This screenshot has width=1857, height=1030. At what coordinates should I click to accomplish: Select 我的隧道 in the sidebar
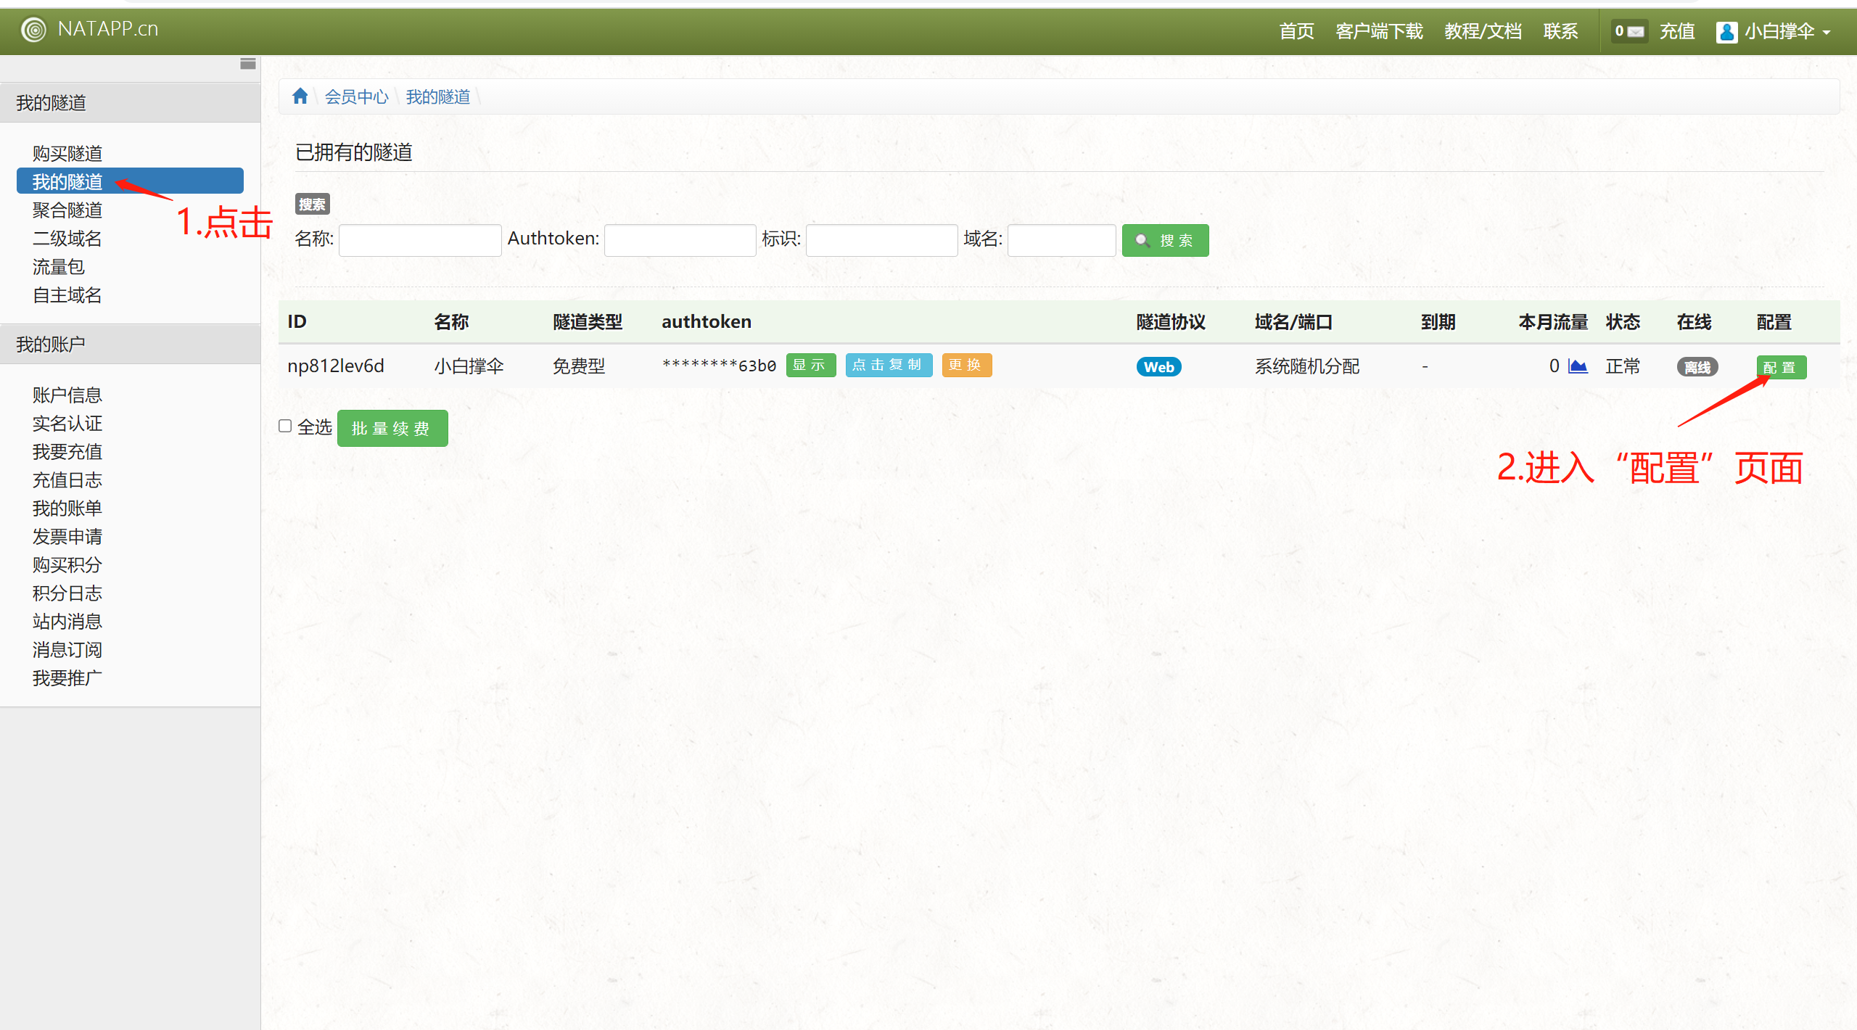point(130,181)
